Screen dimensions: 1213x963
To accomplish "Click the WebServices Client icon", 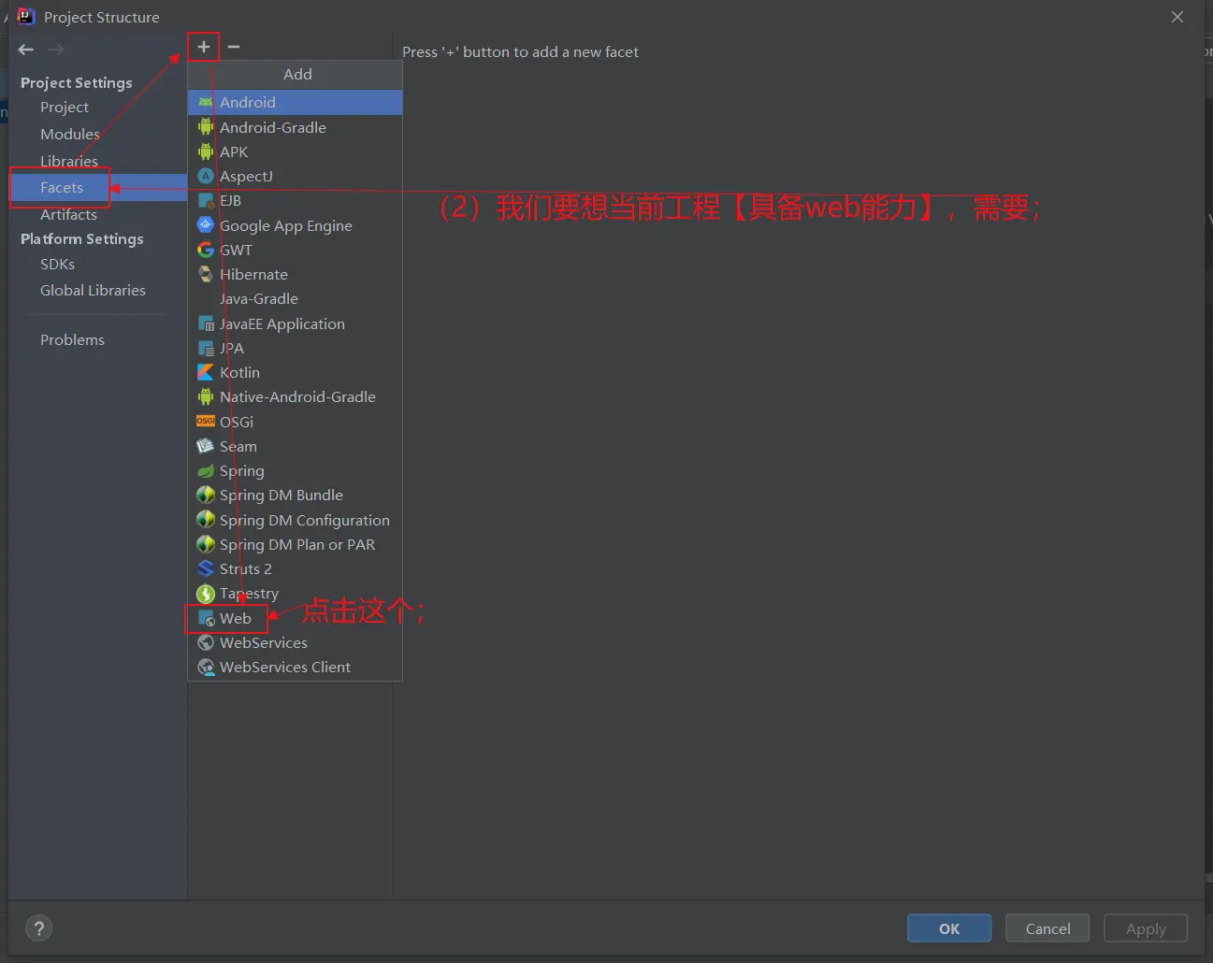I will point(206,667).
